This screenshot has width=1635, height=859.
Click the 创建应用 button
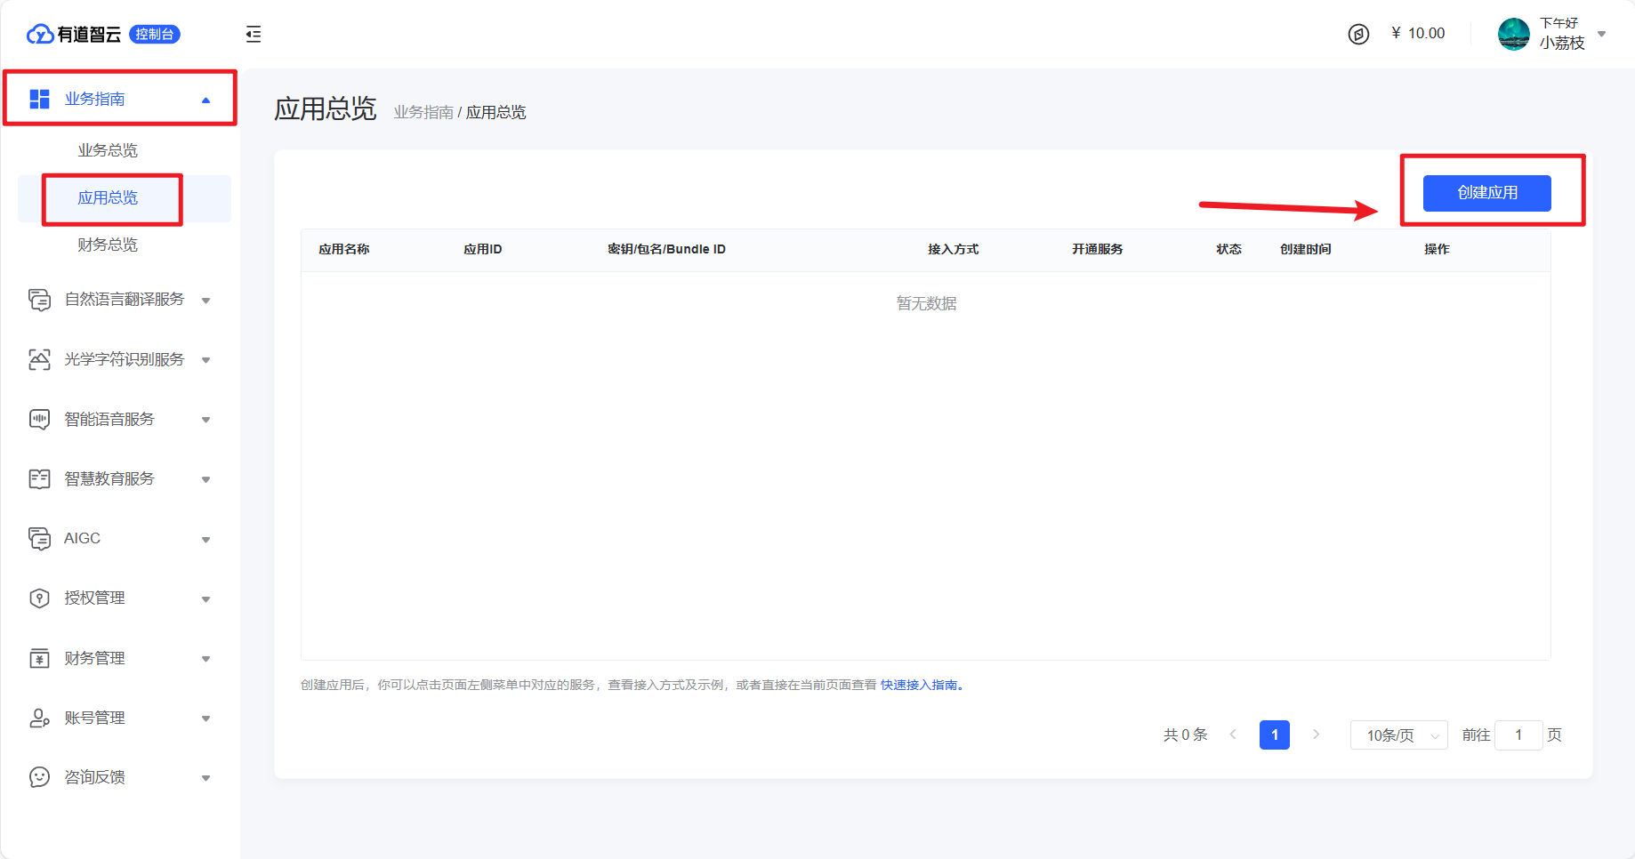click(1486, 193)
